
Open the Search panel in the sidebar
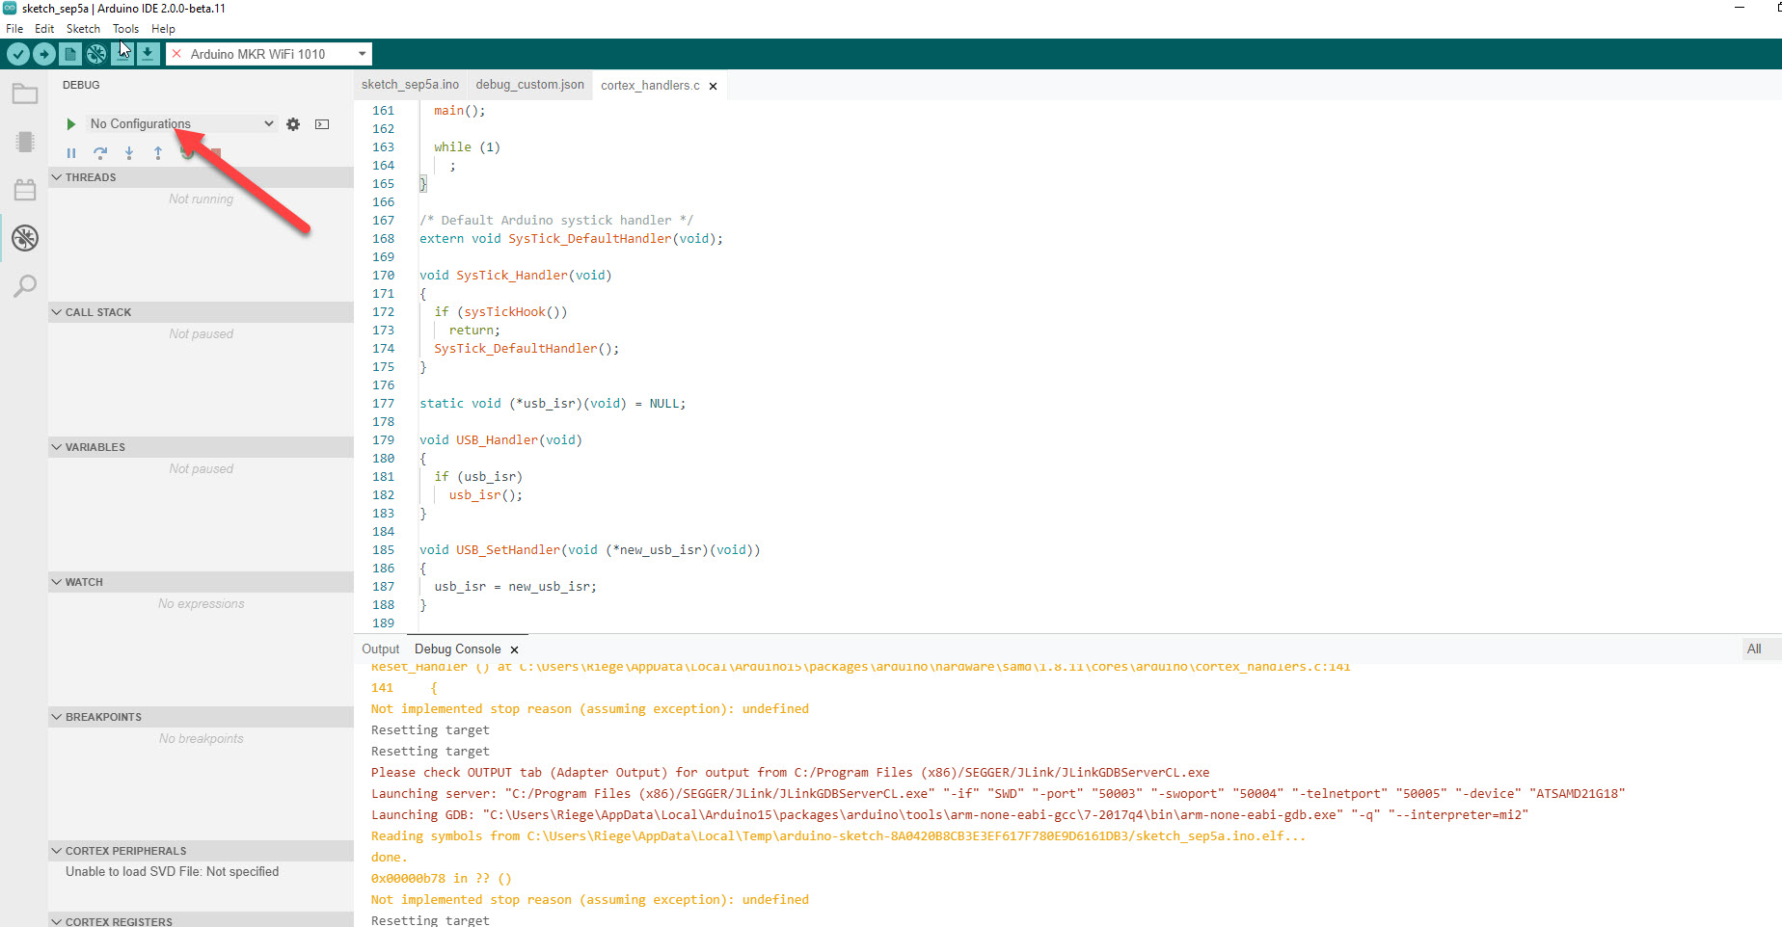[24, 286]
